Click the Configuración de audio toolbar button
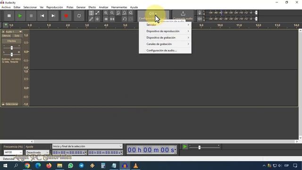Image resolution: width=302 pixels, height=170 pixels. click(153, 16)
